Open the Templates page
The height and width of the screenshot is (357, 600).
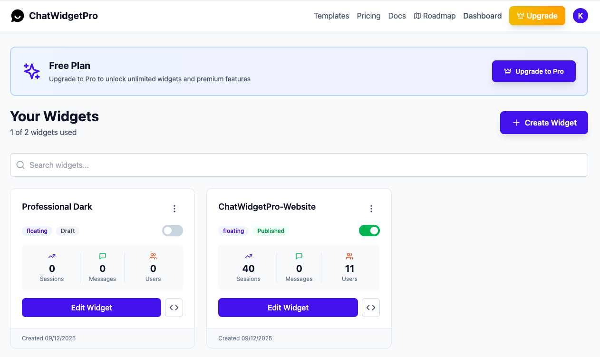(x=331, y=16)
